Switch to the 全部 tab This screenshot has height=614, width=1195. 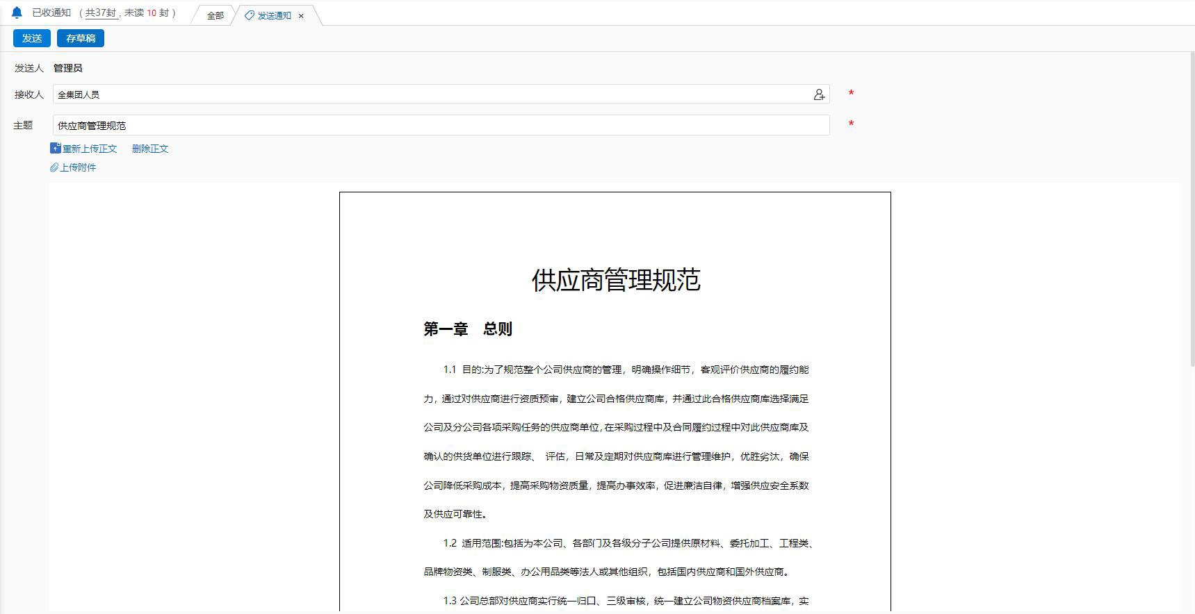(x=216, y=15)
